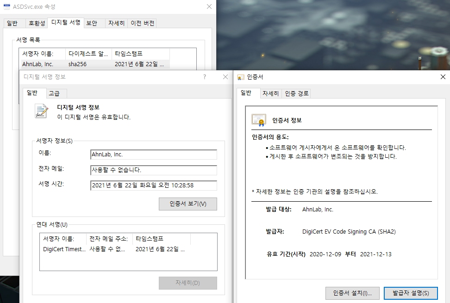Click the validity end date 2021-12-13
The width and height of the screenshot is (450, 303).
point(375,254)
